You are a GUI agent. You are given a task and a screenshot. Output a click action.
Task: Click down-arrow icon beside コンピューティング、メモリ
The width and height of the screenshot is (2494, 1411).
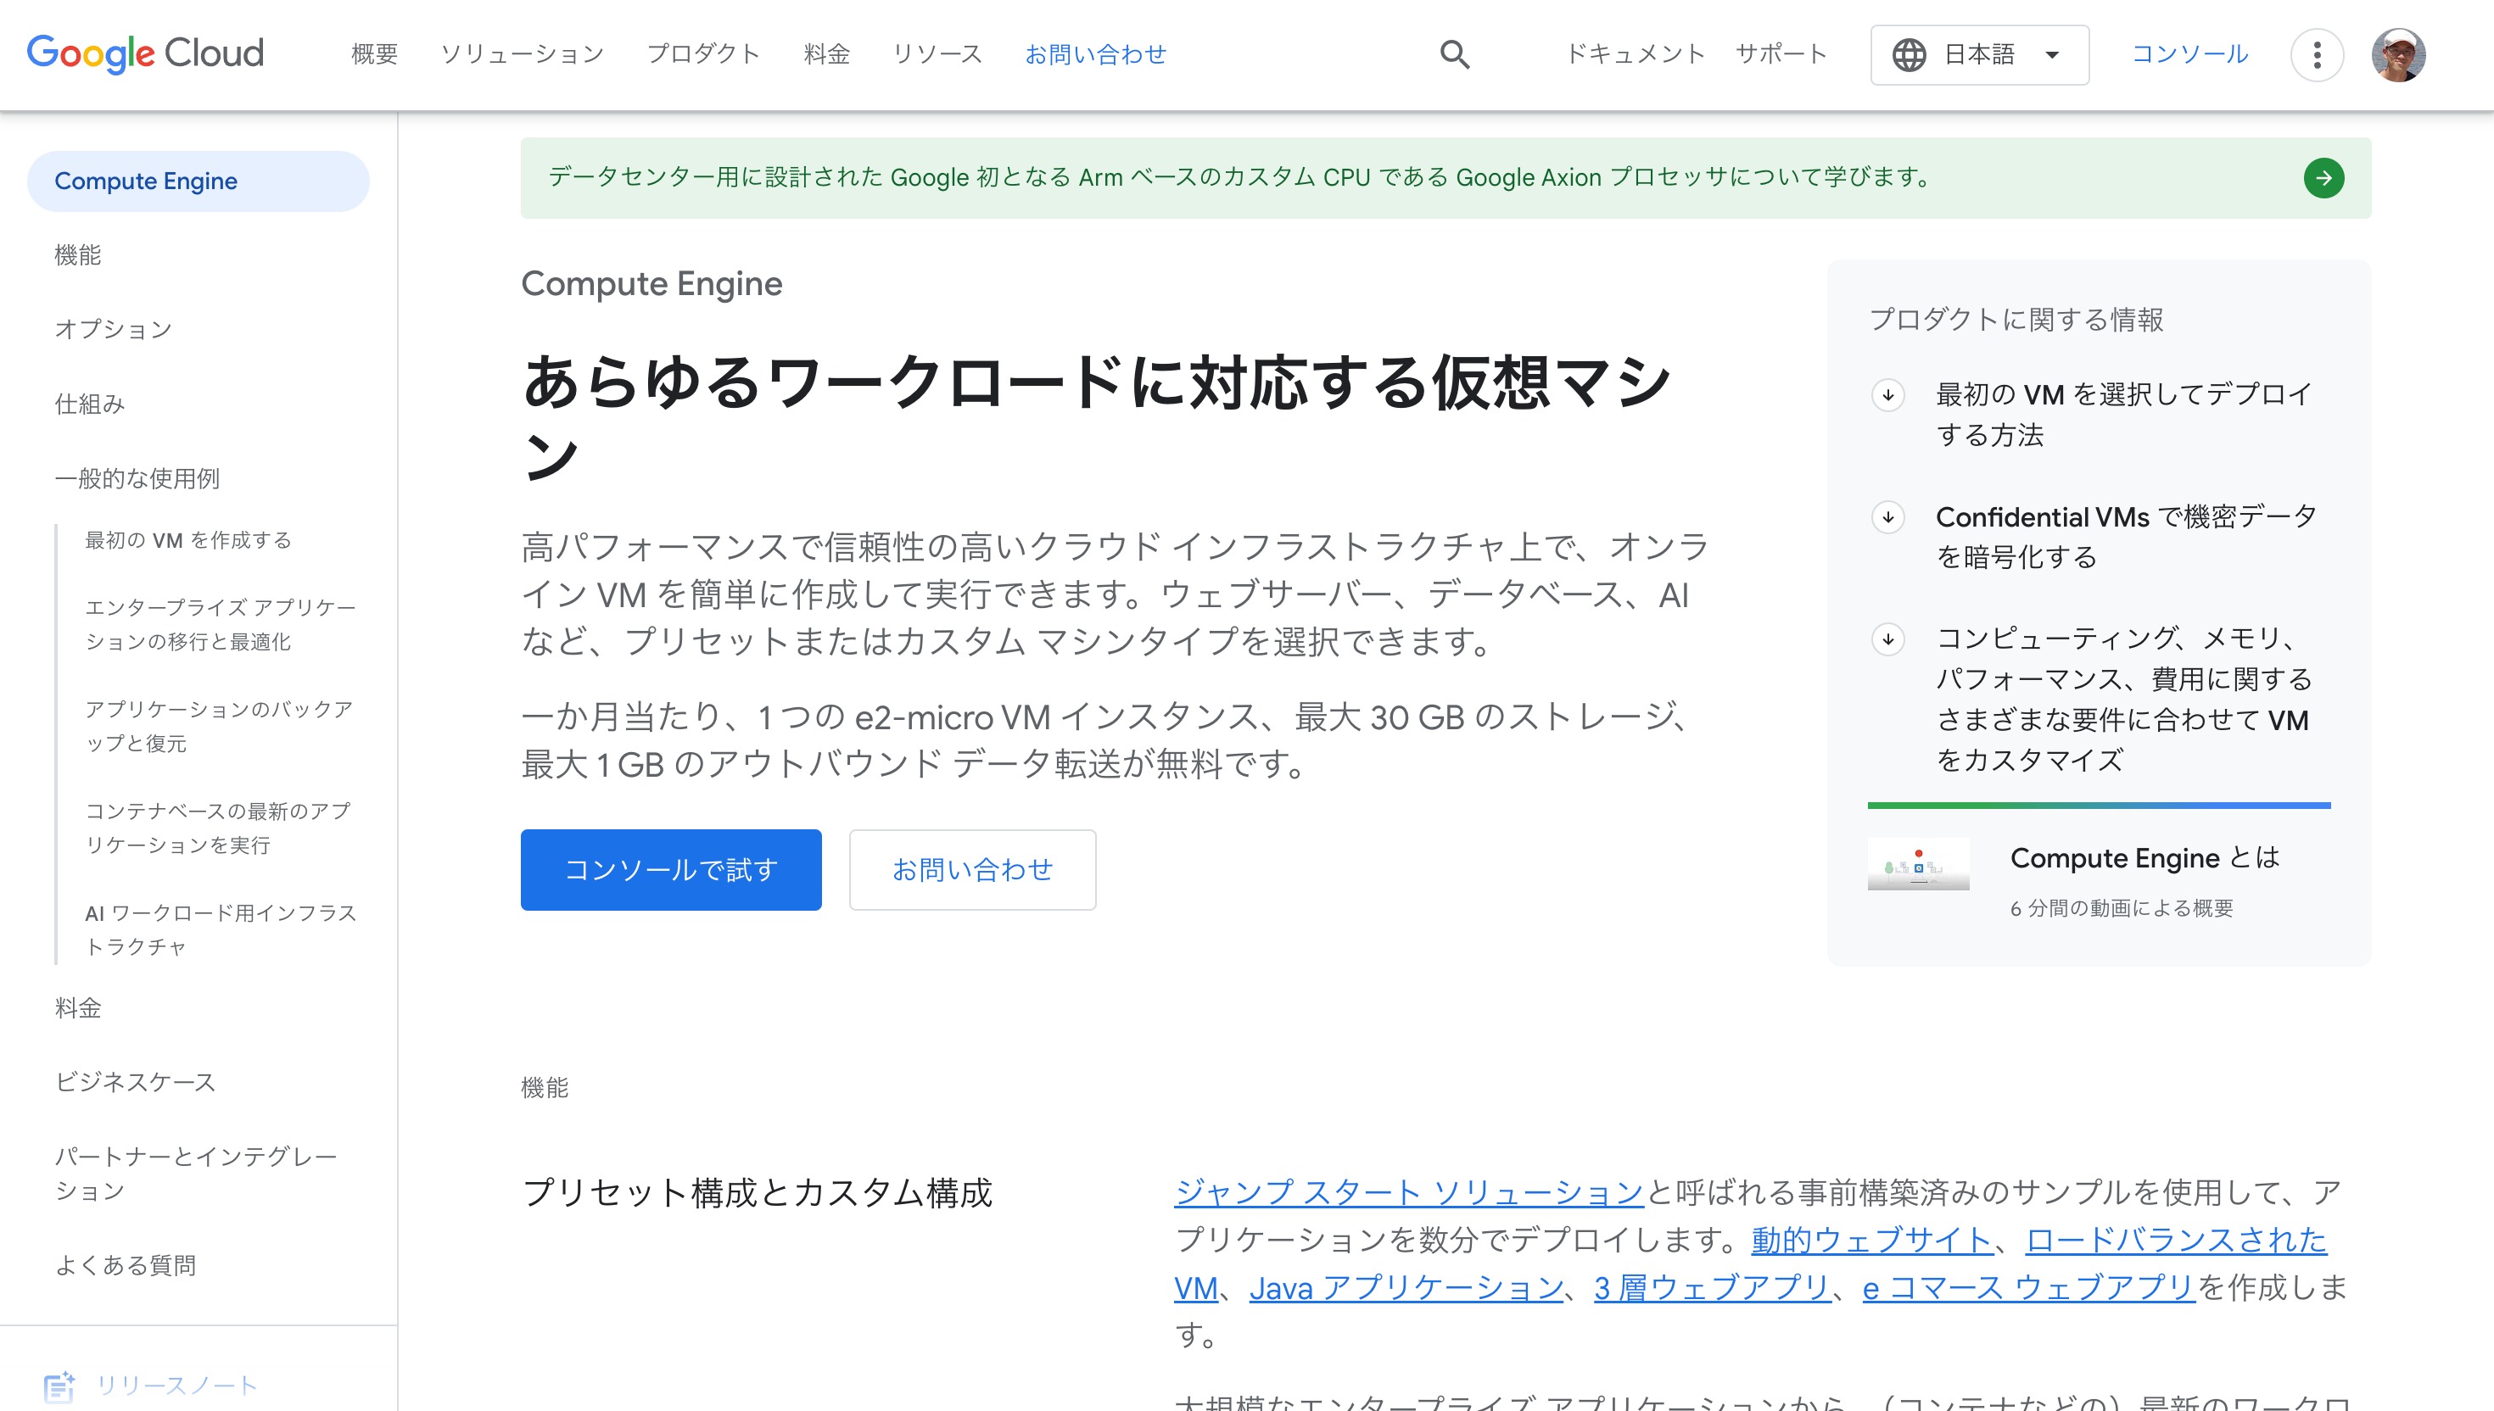click(x=1887, y=639)
